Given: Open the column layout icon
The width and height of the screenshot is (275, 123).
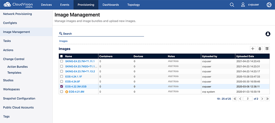Looking at the screenshot, I should [267, 49].
